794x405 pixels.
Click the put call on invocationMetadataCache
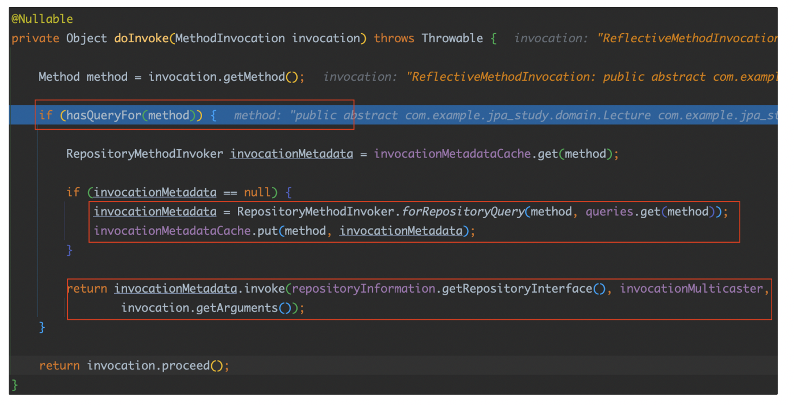(x=268, y=231)
